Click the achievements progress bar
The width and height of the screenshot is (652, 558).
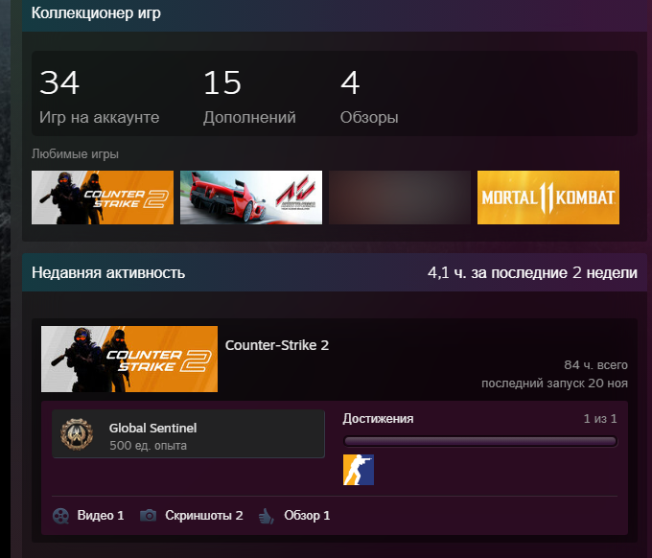click(x=479, y=441)
